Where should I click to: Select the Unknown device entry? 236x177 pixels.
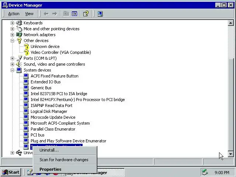45,46
